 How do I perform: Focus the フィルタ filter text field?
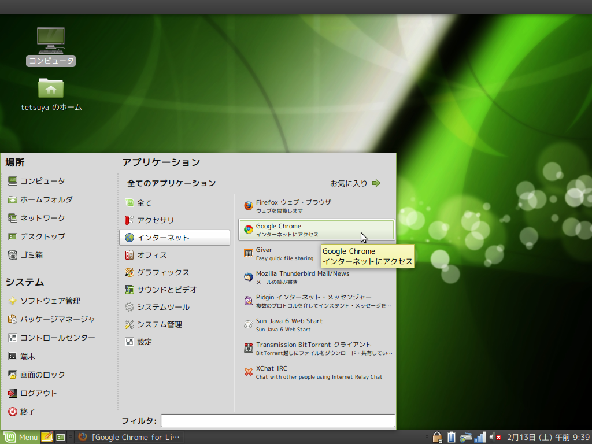278,421
